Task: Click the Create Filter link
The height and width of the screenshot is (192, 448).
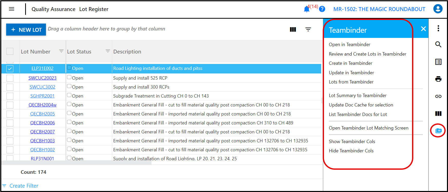Action: [x=24, y=186]
